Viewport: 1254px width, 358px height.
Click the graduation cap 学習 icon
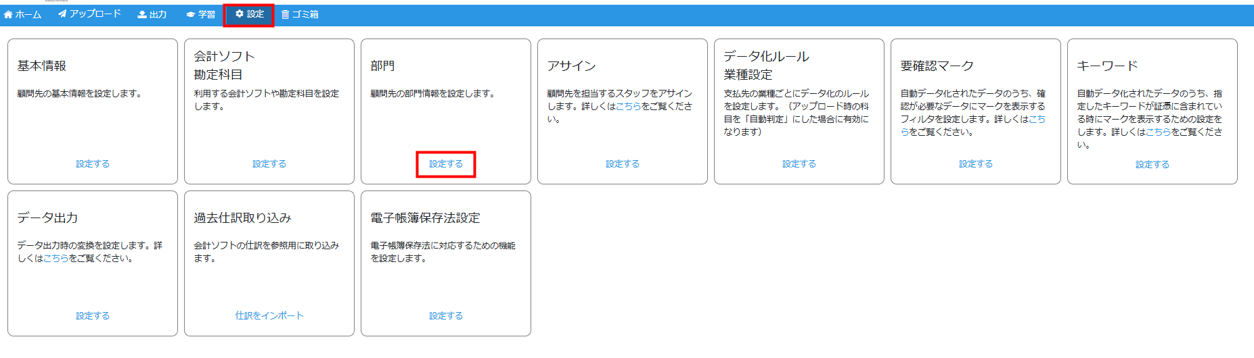click(x=191, y=14)
